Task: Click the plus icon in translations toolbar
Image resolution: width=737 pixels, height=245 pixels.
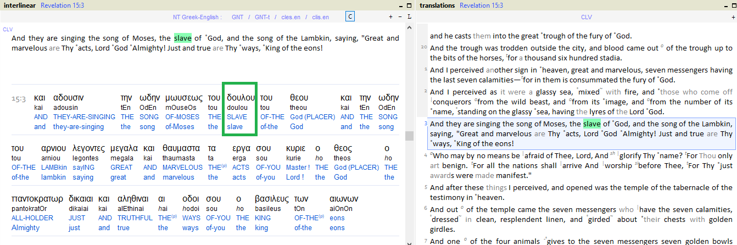Action: pyautogui.click(x=732, y=17)
